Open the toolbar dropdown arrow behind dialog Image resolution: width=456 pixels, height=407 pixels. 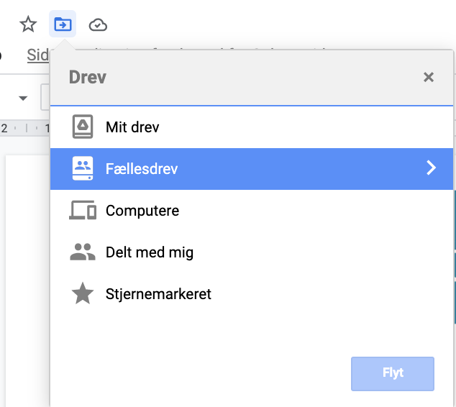click(x=23, y=99)
